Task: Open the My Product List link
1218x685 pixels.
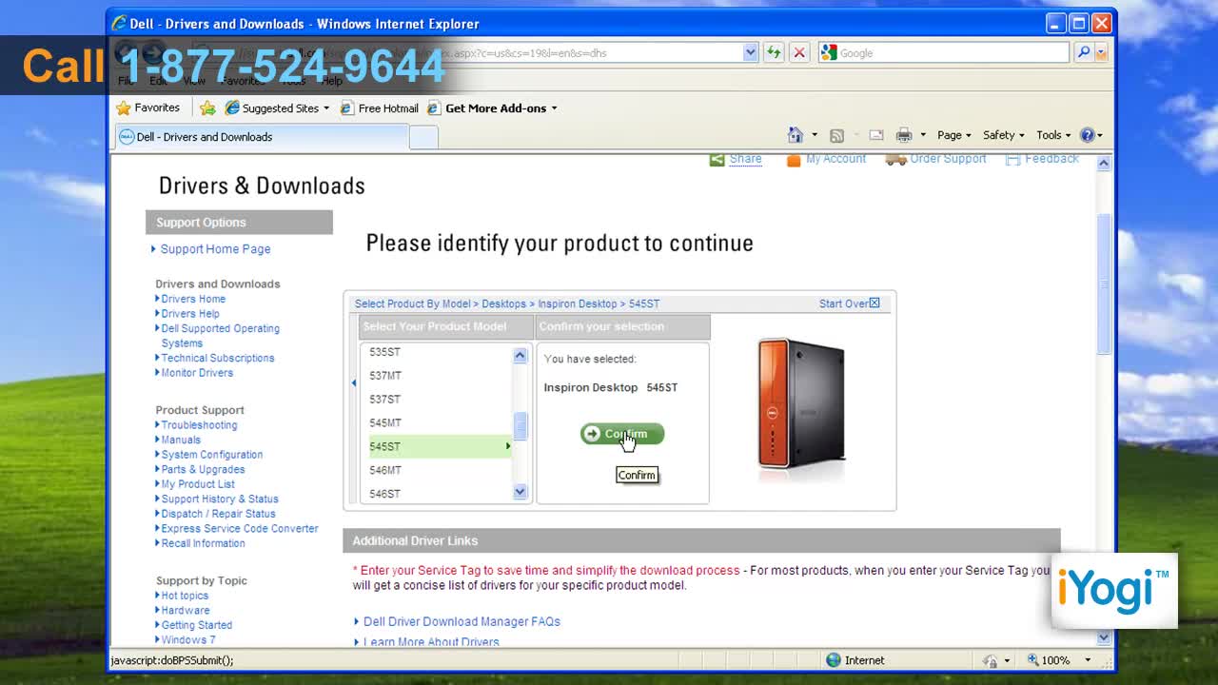Action: pyautogui.click(x=198, y=484)
